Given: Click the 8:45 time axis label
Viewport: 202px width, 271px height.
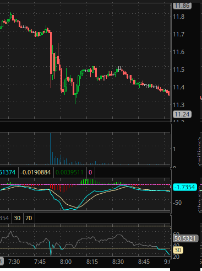Looking at the screenshot, I should click(x=144, y=262).
